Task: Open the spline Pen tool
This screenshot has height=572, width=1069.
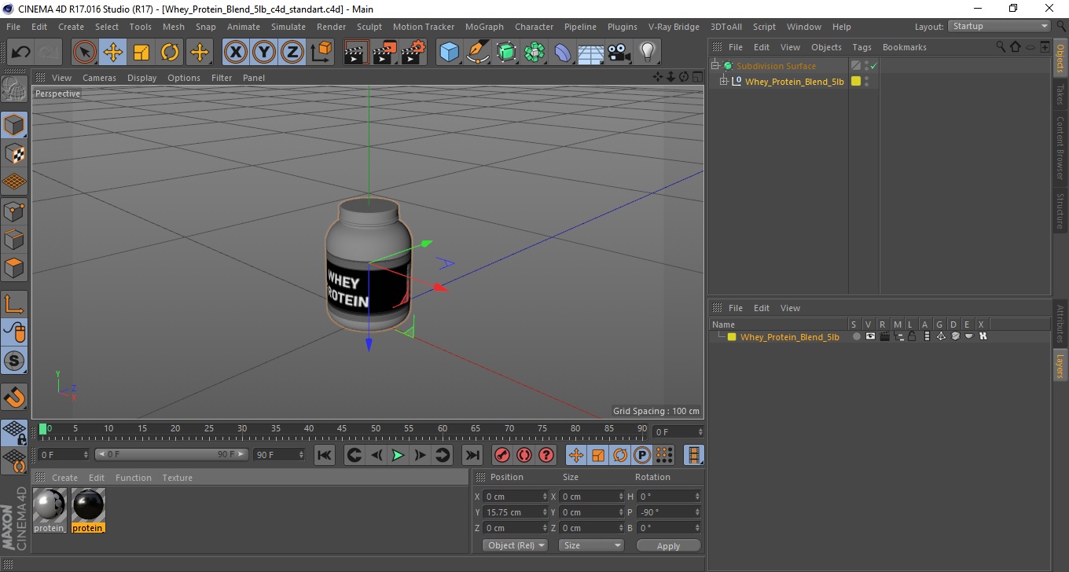Action: pos(478,53)
